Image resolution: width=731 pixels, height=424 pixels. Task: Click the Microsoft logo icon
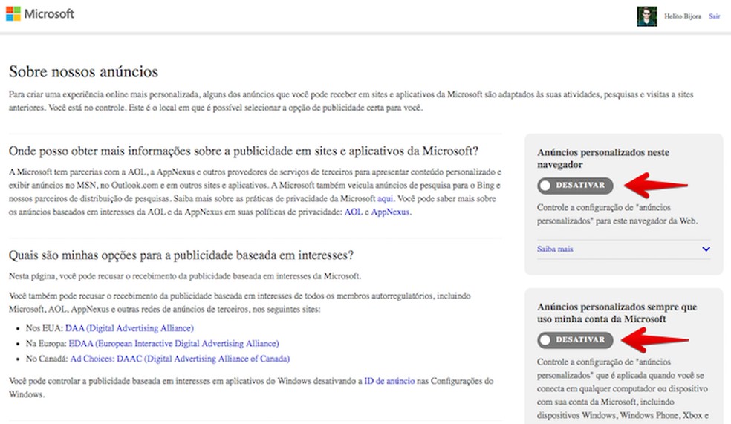13,14
